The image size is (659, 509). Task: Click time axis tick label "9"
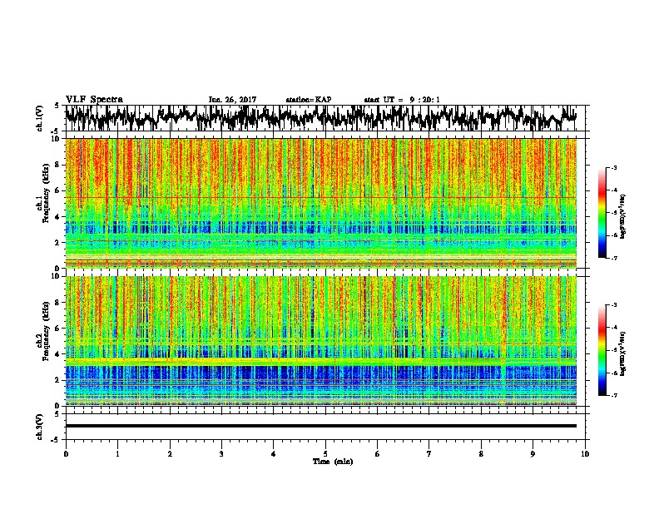tap(533, 454)
